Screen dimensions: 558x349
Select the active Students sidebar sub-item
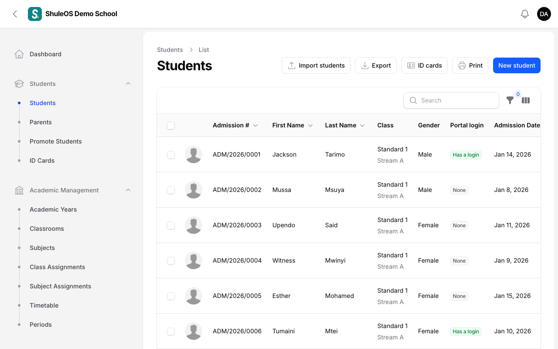[43, 103]
